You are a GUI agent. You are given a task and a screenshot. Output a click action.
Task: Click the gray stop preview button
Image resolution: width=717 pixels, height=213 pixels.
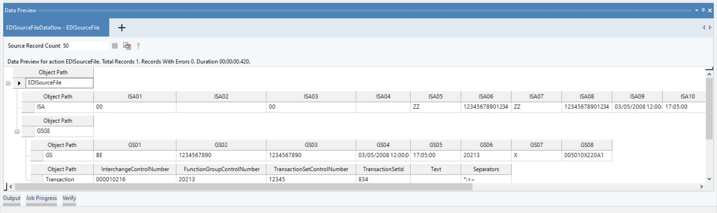115,46
